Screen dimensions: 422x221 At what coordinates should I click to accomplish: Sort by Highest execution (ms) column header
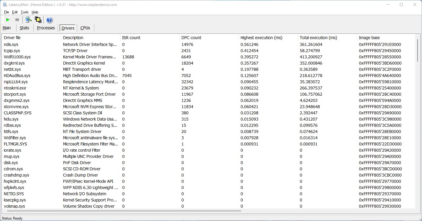(x=268, y=38)
